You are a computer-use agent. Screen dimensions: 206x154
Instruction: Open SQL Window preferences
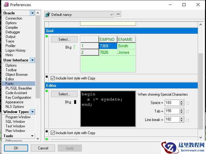[15, 122]
